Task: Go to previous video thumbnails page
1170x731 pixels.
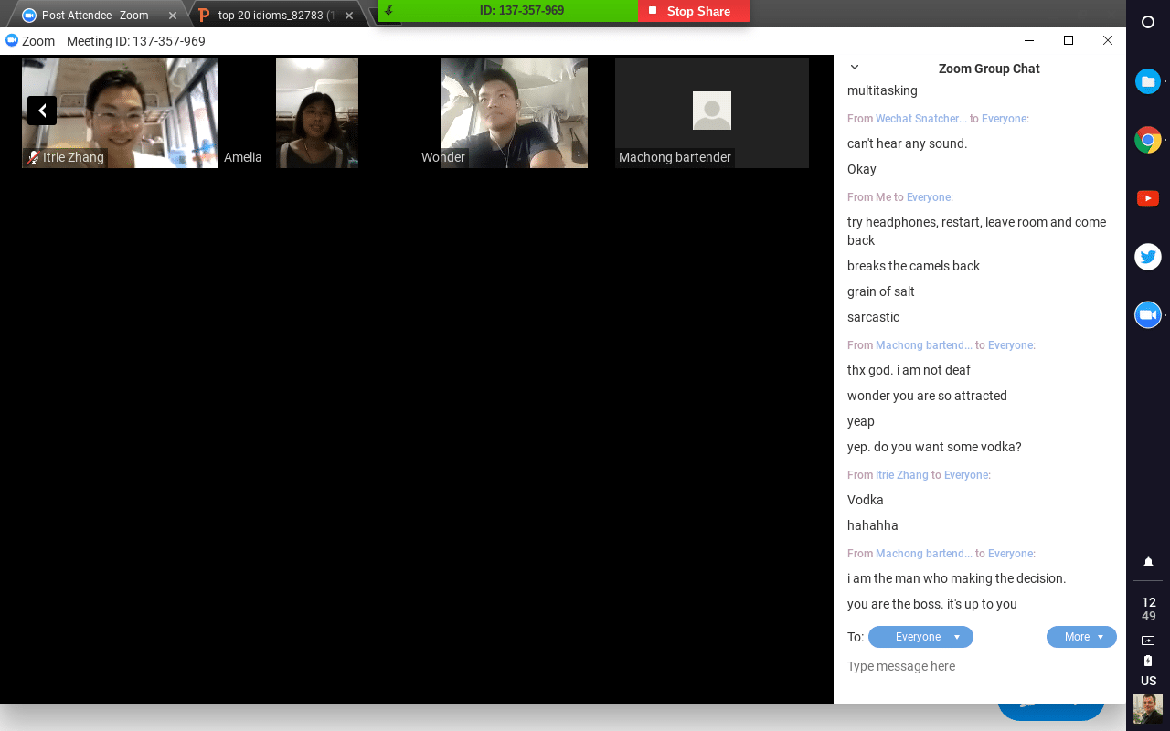Action: point(42,111)
